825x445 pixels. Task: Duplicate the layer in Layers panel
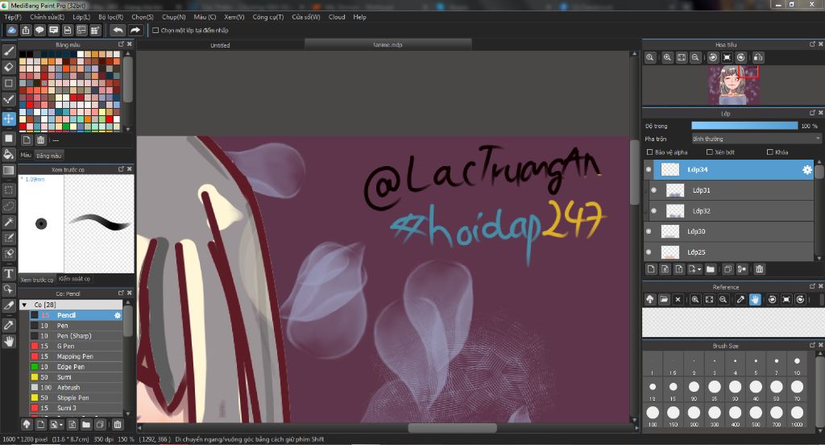(x=728, y=269)
